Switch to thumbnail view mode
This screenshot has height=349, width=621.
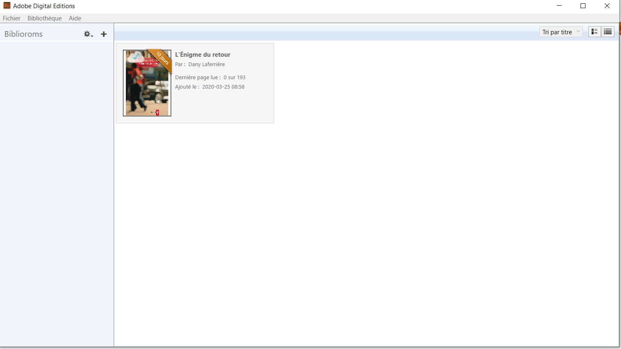tap(594, 32)
